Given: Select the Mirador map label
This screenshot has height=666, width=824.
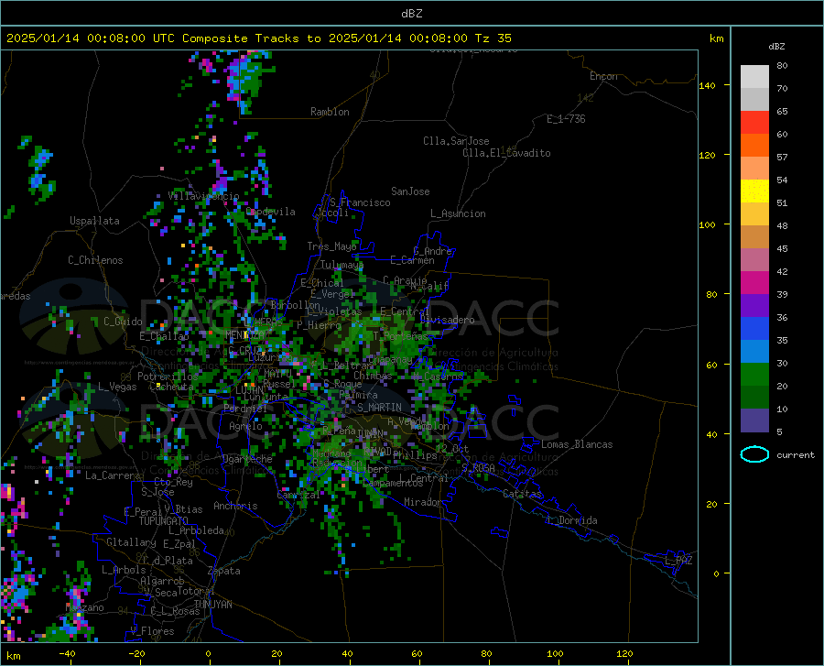Looking at the screenshot, I should click(x=422, y=502).
